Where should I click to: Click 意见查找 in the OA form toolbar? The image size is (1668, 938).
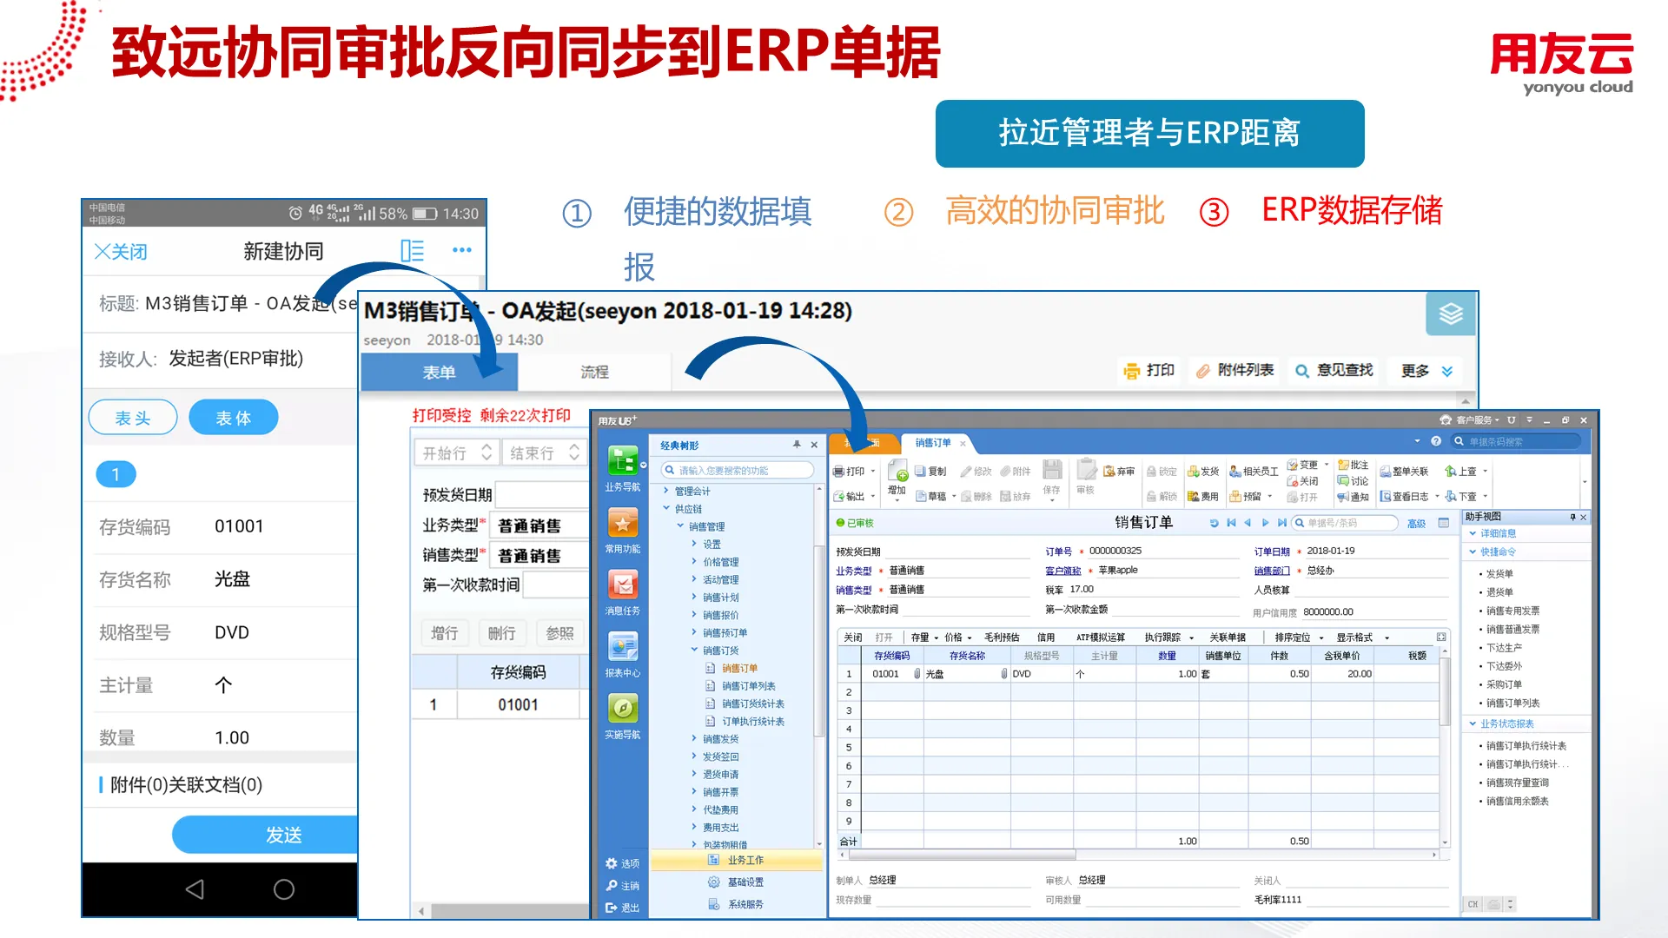[1334, 370]
